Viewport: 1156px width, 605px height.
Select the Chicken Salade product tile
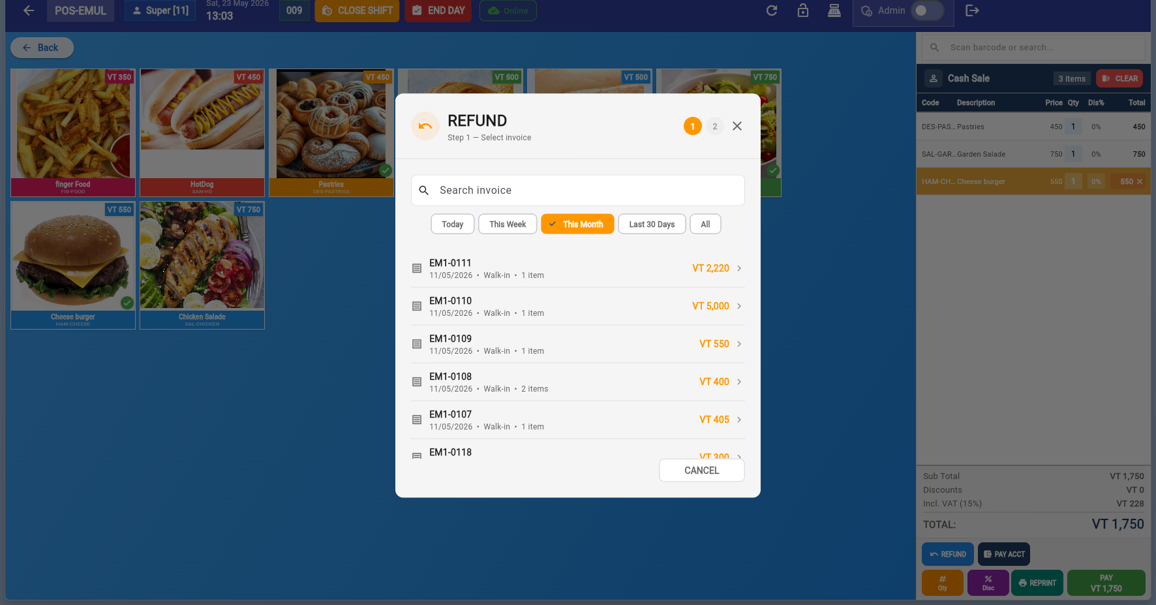[202, 265]
